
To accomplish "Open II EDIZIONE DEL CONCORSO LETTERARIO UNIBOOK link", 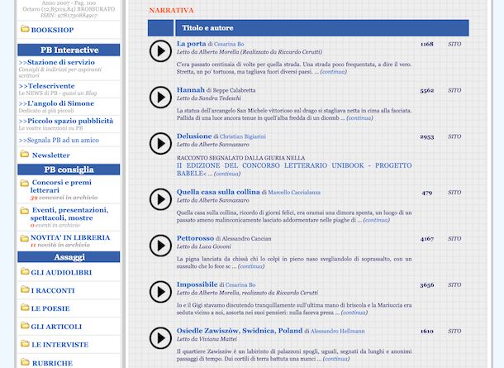I will [294, 170].
